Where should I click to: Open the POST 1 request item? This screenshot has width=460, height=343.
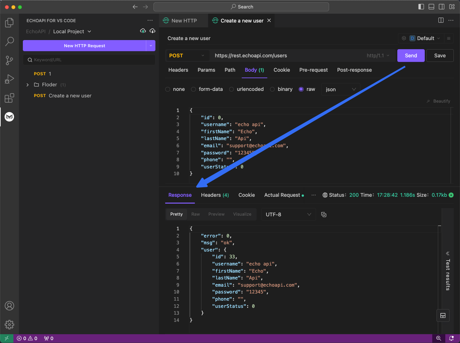tap(42, 74)
